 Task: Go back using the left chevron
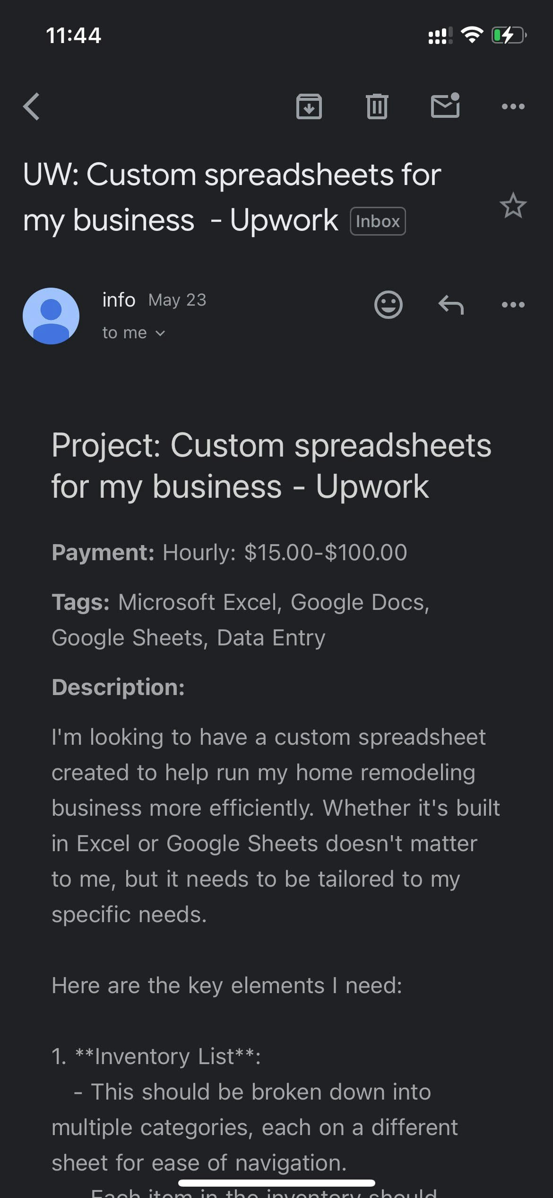(31, 106)
